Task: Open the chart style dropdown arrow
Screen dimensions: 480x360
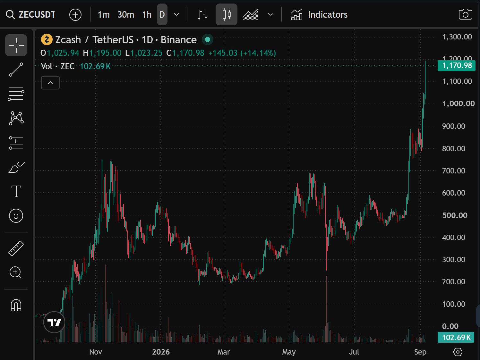Action: pyautogui.click(x=271, y=15)
